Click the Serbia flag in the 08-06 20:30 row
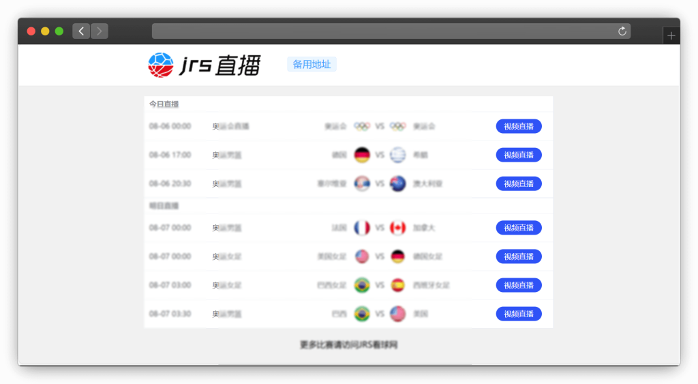 [x=362, y=183]
